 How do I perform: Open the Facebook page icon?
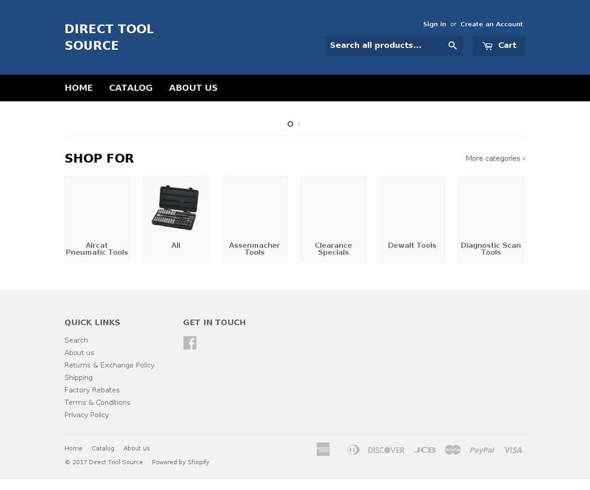(x=191, y=343)
